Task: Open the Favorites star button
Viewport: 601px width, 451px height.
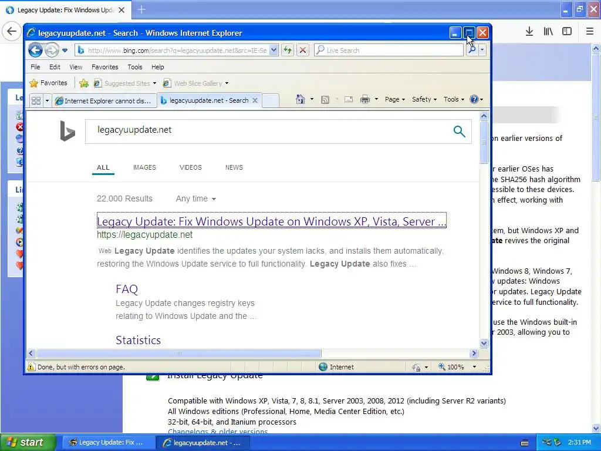Action: click(x=48, y=83)
